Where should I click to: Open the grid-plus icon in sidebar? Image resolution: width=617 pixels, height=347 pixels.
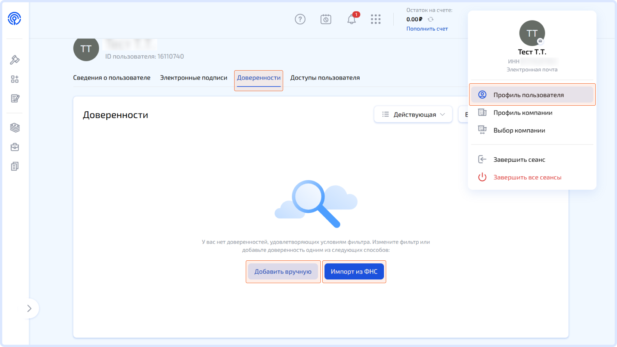pyautogui.click(x=15, y=79)
